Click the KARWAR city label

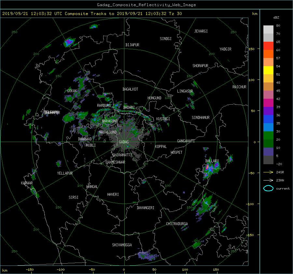click(x=27, y=183)
